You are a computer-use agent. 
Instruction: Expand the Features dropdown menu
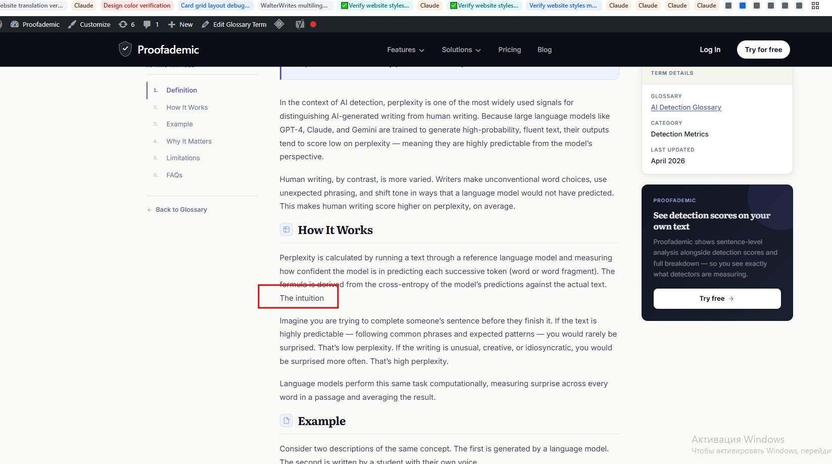click(406, 50)
